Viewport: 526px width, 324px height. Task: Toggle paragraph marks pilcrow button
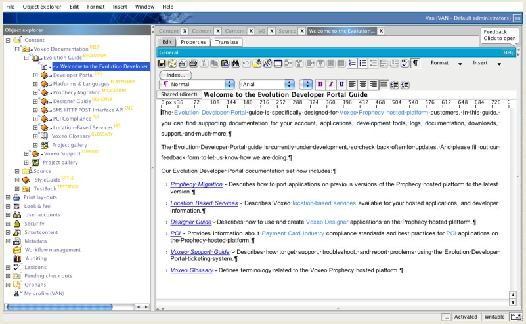pos(416,64)
